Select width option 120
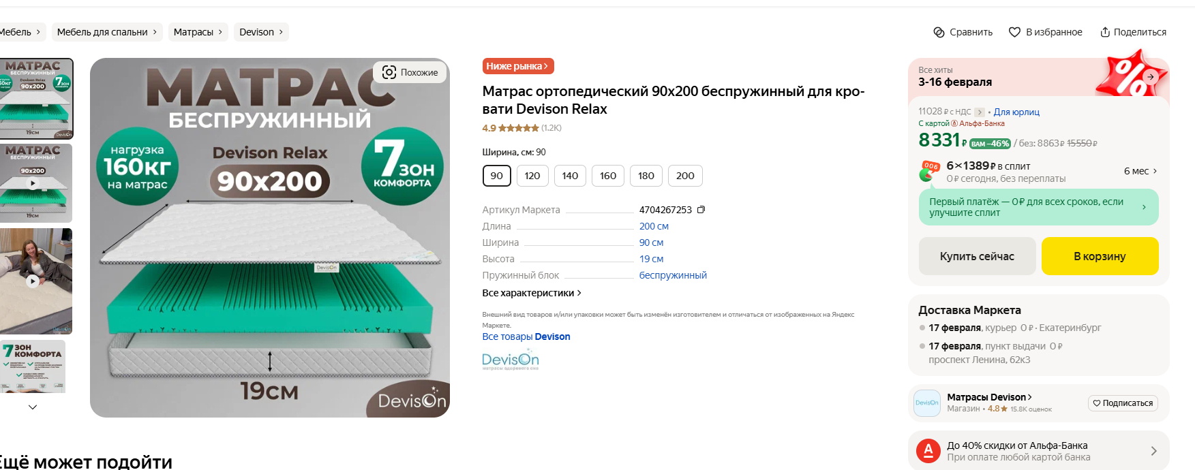This screenshot has width=1195, height=470. point(532,176)
